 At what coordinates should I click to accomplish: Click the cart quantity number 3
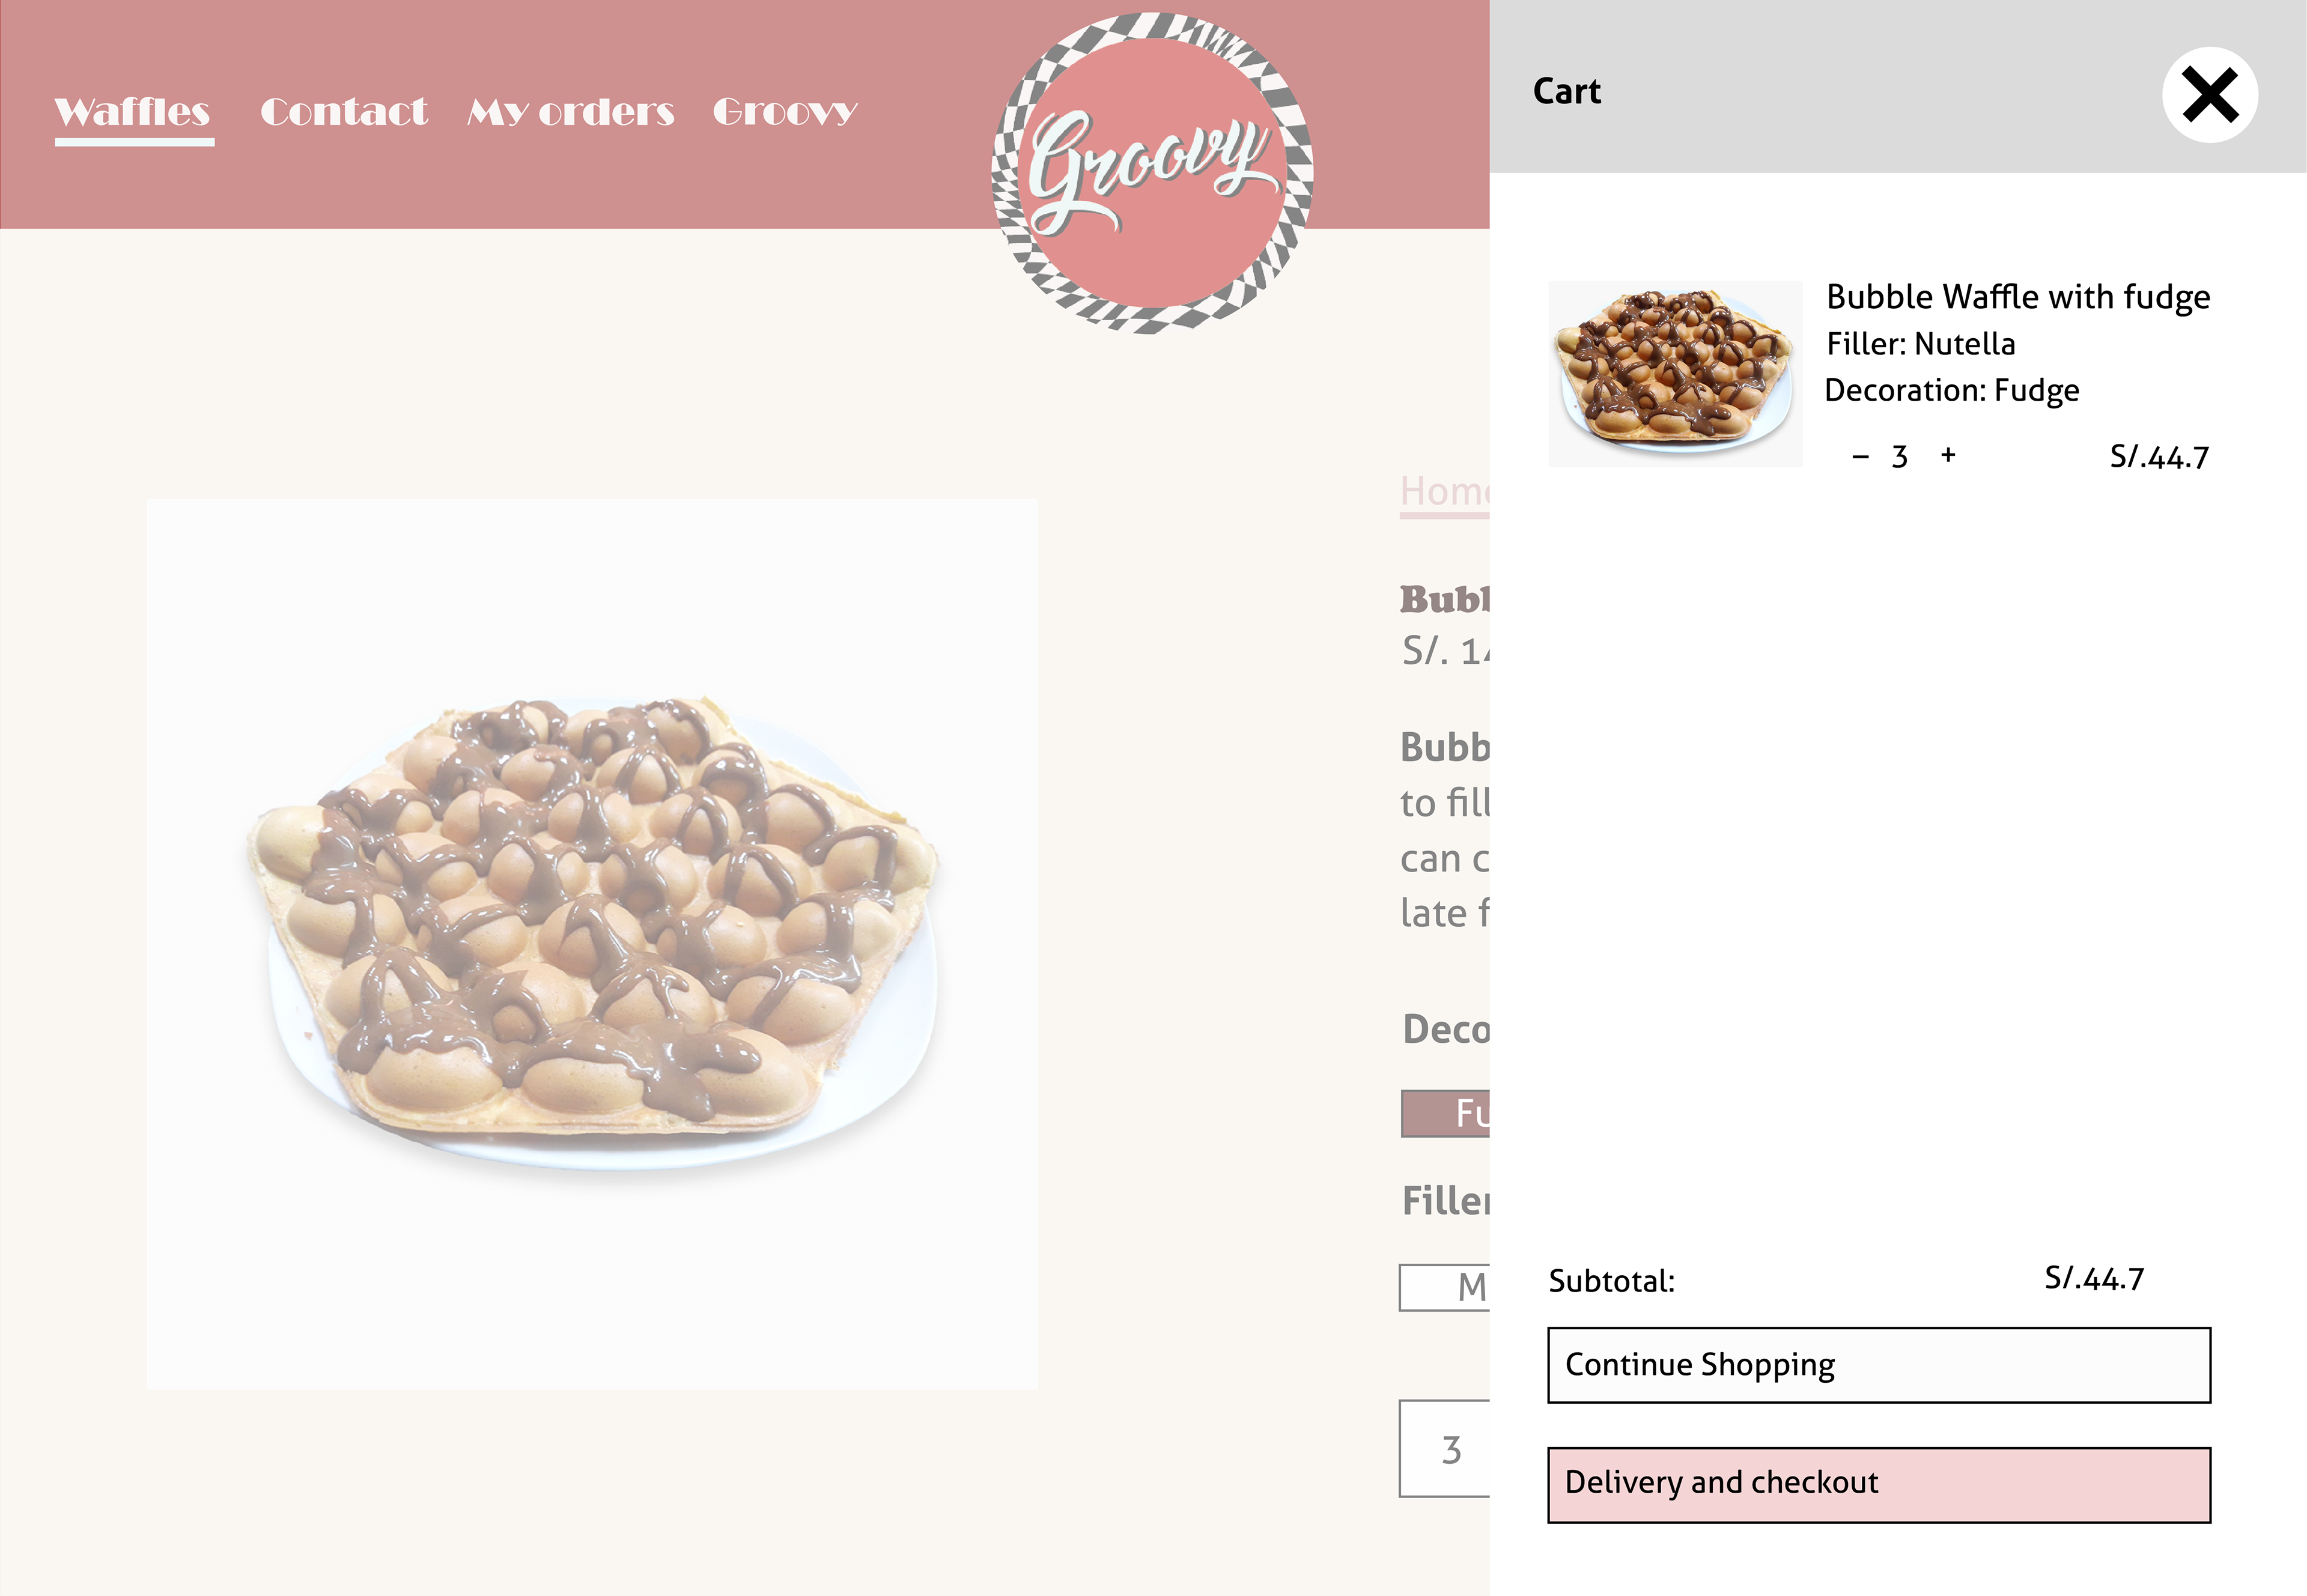[1900, 457]
